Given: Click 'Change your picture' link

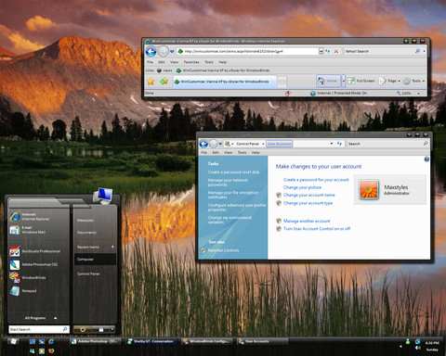Looking at the screenshot, I should click(302, 187).
